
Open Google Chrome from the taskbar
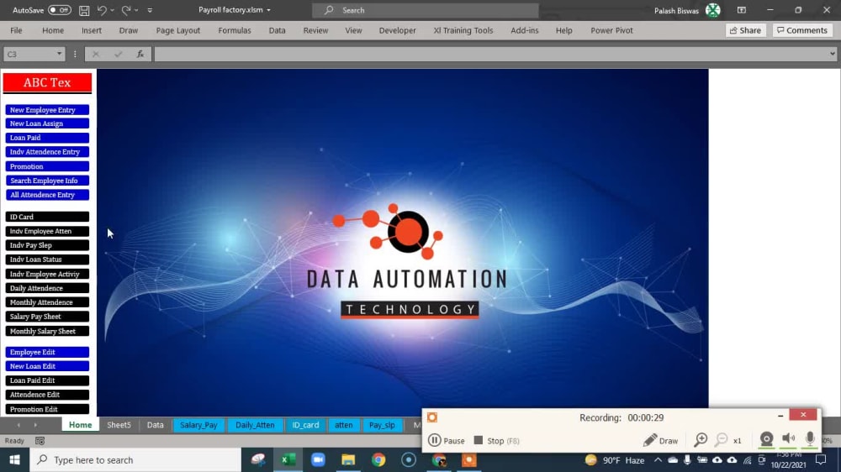[378, 459]
